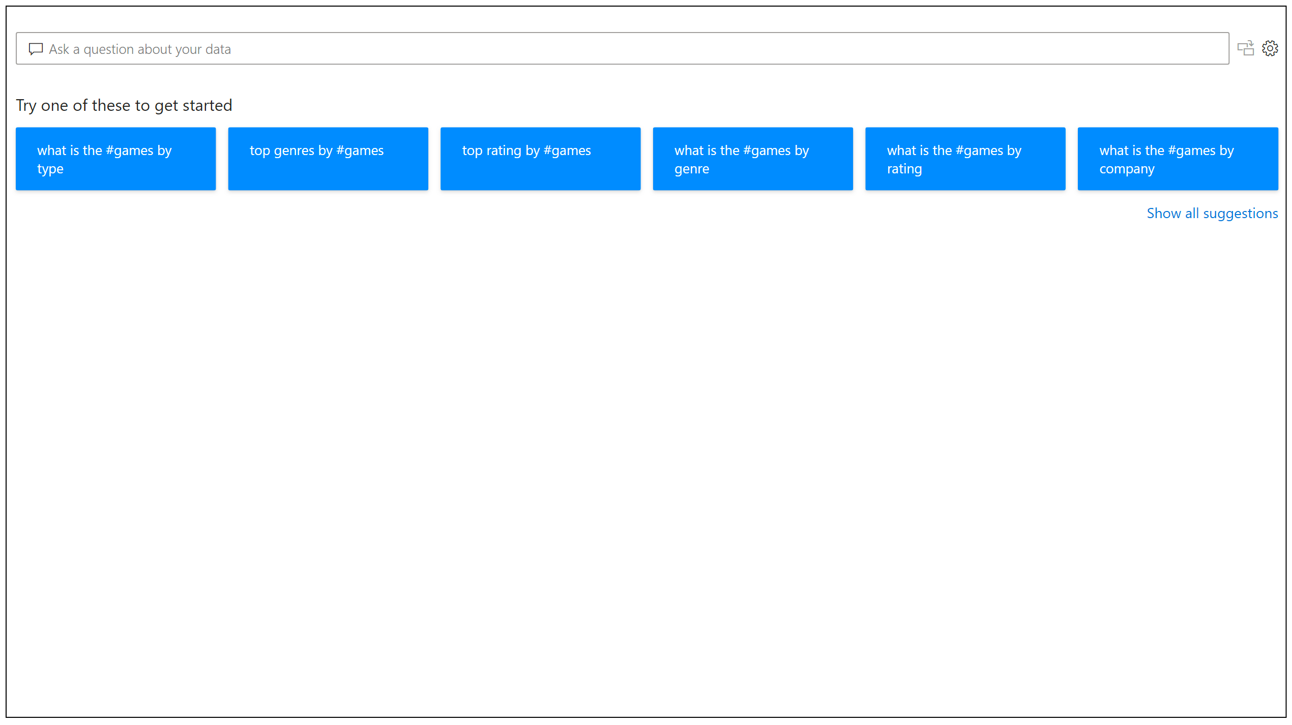
Task: Focus the 'Ask a question about your data' field
Action: pos(622,48)
